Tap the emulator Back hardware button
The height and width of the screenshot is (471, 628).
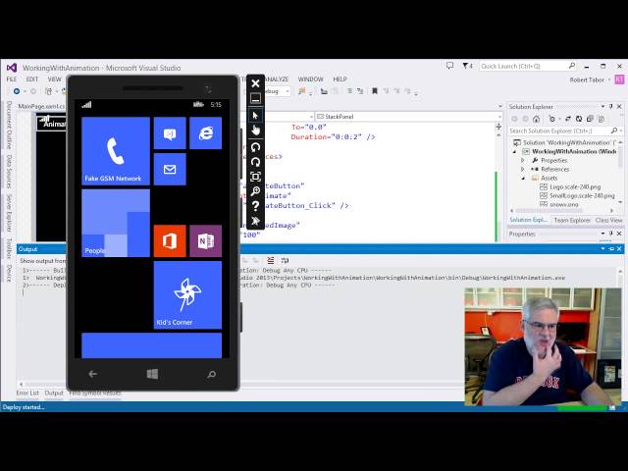tap(93, 374)
